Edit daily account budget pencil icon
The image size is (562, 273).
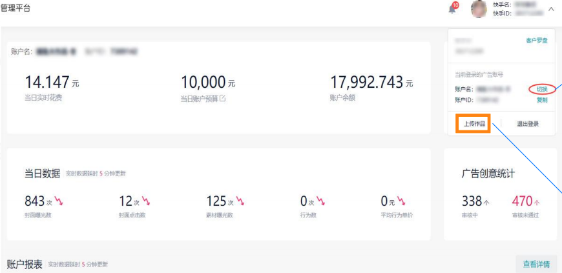click(223, 98)
